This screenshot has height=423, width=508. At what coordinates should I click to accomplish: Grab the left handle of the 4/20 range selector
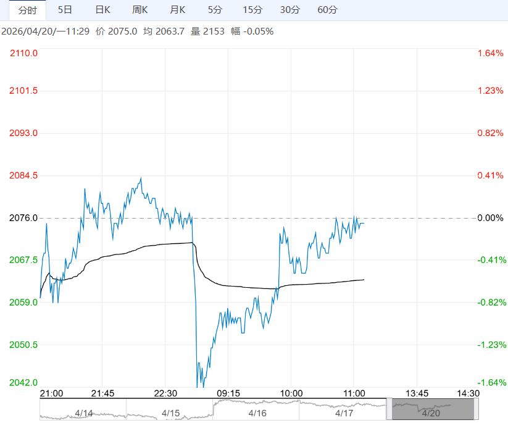[389, 409]
